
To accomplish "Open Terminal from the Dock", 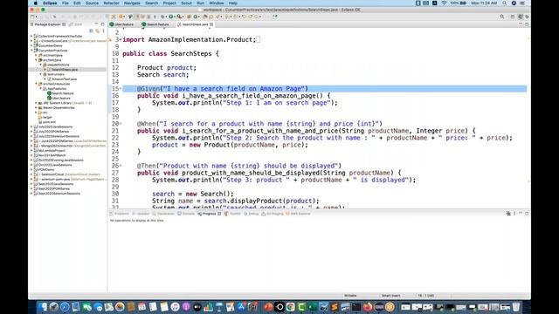I will (x=356, y=306).
